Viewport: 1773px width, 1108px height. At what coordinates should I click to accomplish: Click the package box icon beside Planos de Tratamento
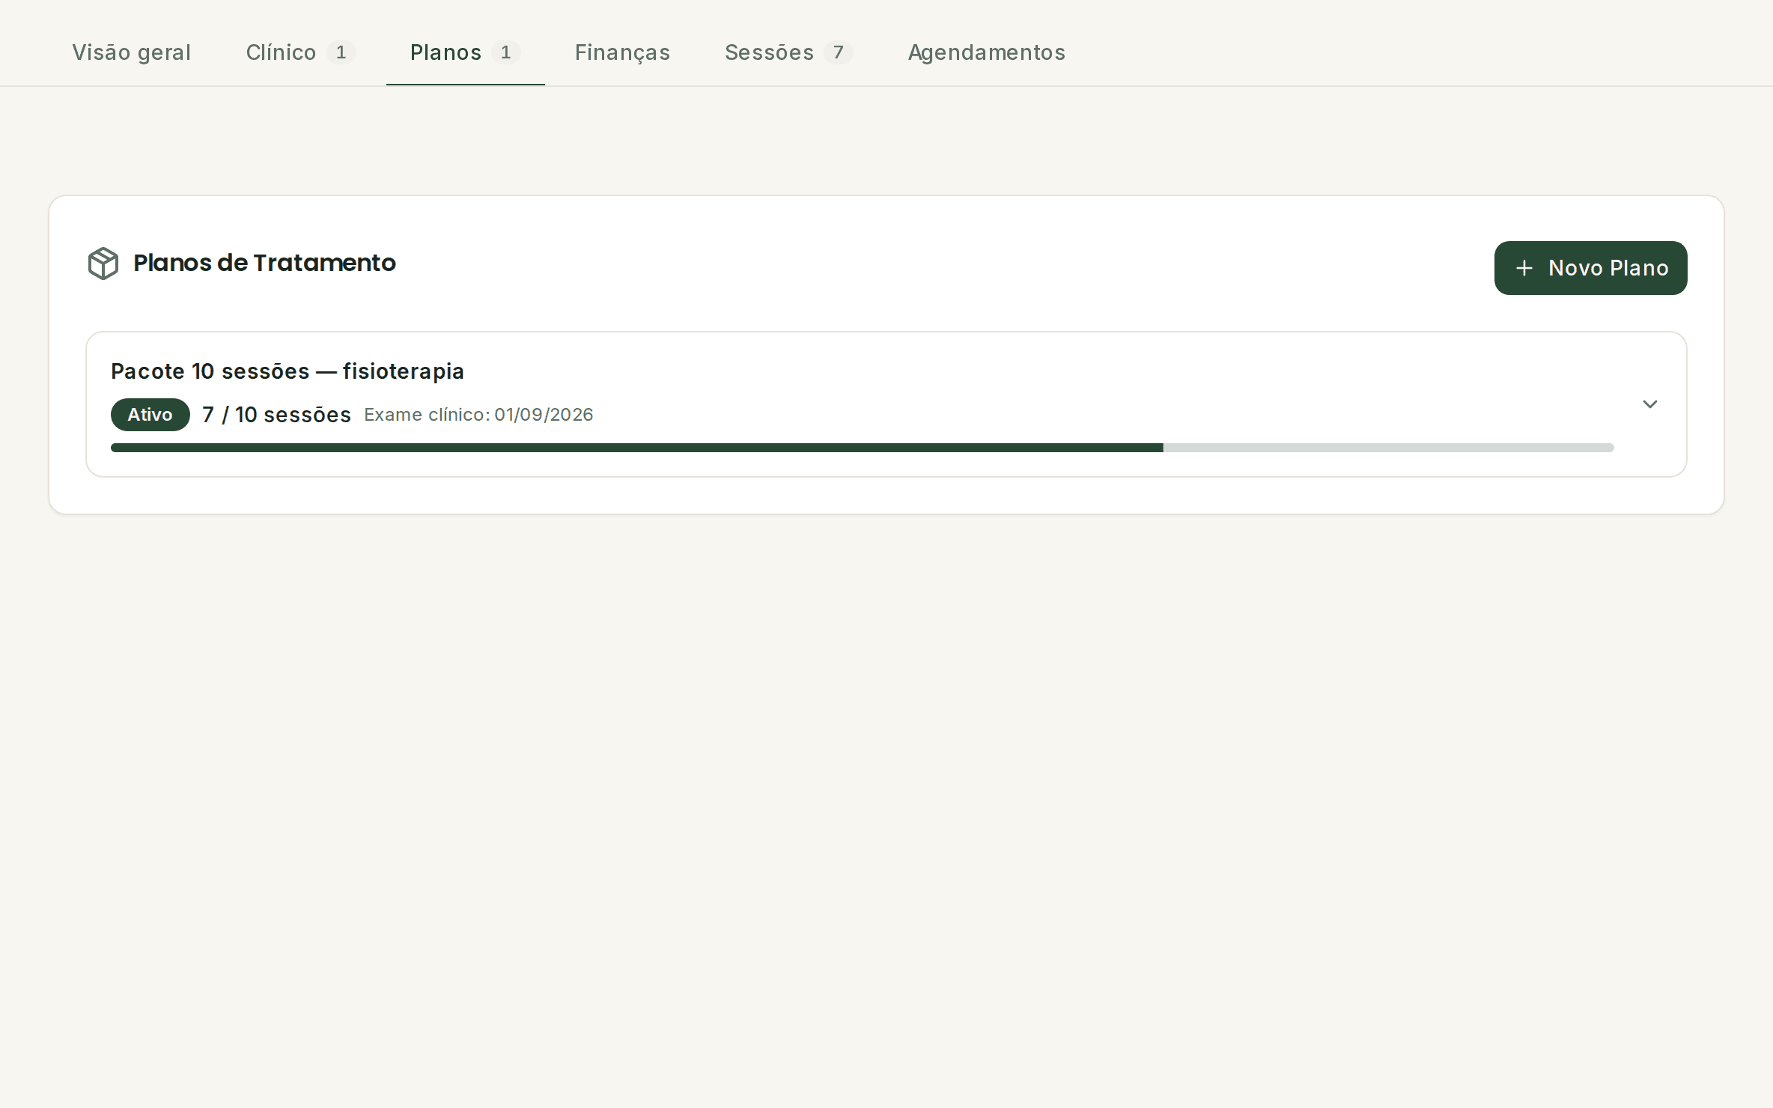103,264
